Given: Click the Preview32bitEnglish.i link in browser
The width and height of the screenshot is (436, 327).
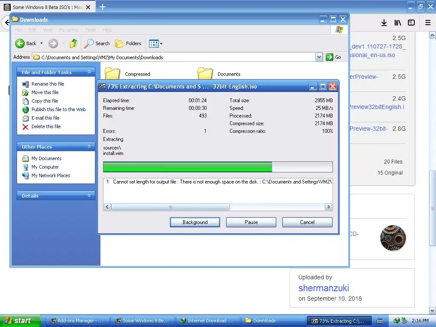Looking at the screenshot, I should click(x=377, y=107).
